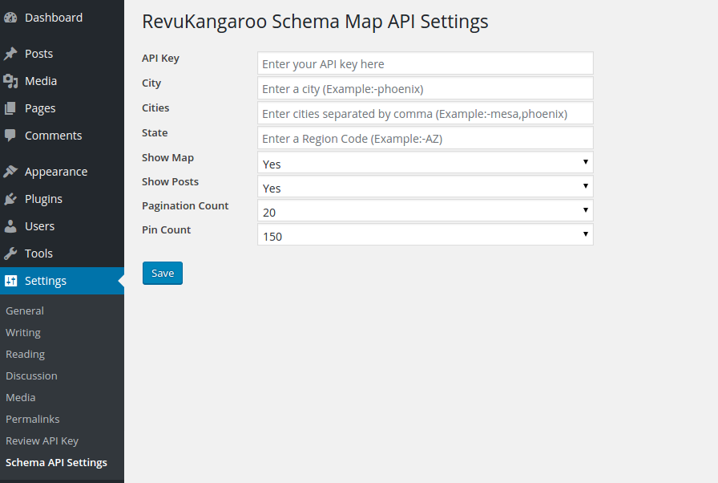Open Discussion settings submenu link

coord(31,375)
